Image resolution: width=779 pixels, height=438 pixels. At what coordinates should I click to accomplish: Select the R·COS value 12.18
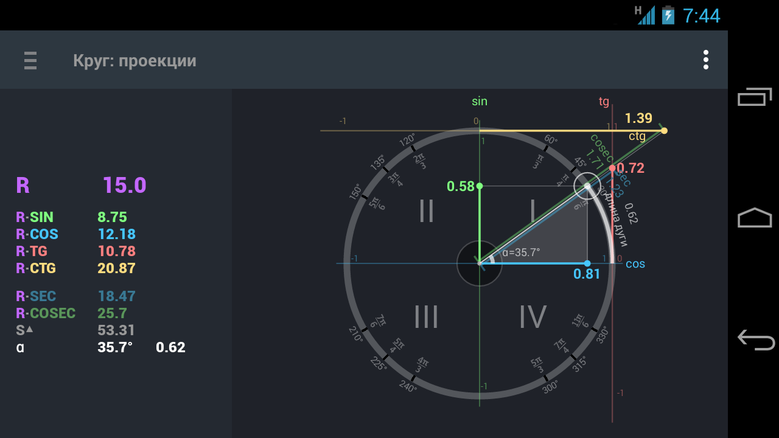point(116,234)
